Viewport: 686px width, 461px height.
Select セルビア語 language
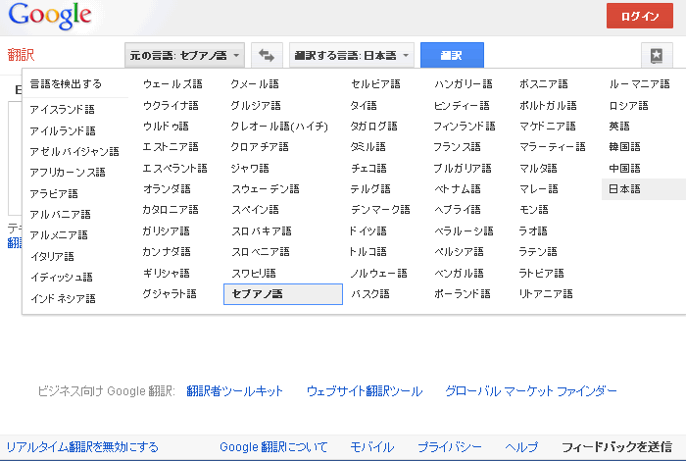point(375,83)
